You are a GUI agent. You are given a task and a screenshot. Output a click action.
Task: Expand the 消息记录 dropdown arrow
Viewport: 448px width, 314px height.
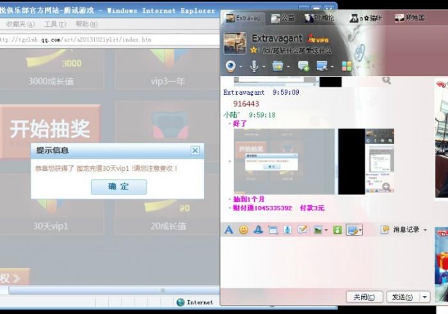coord(425,230)
